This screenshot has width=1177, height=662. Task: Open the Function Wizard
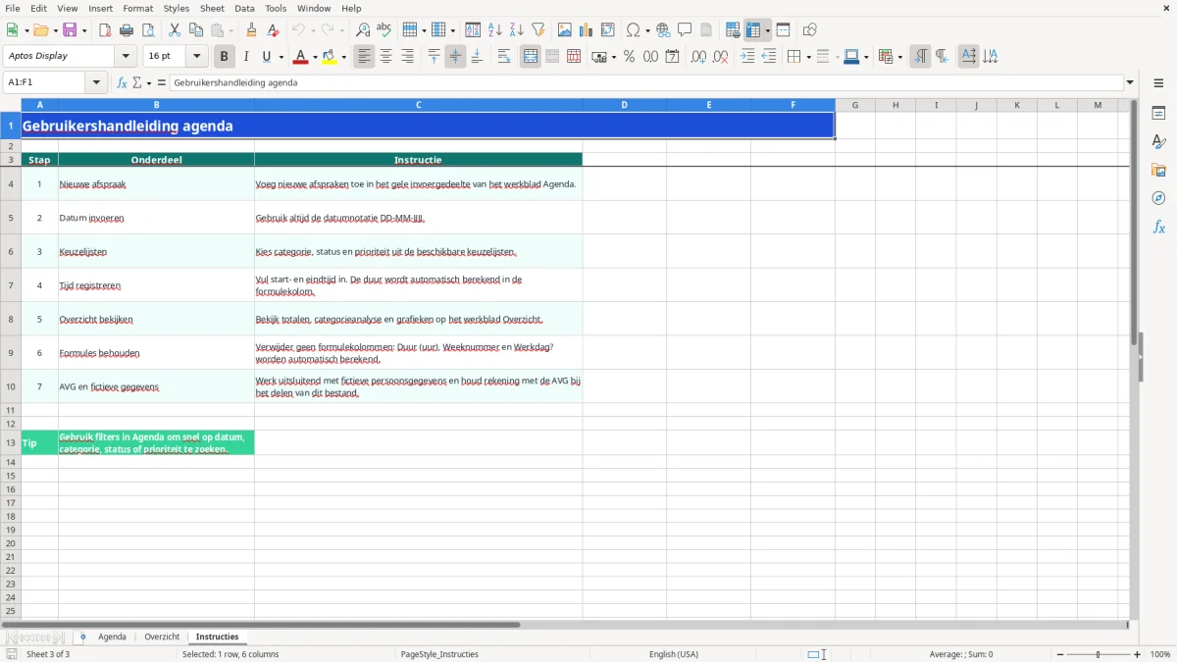[x=122, y=82]
